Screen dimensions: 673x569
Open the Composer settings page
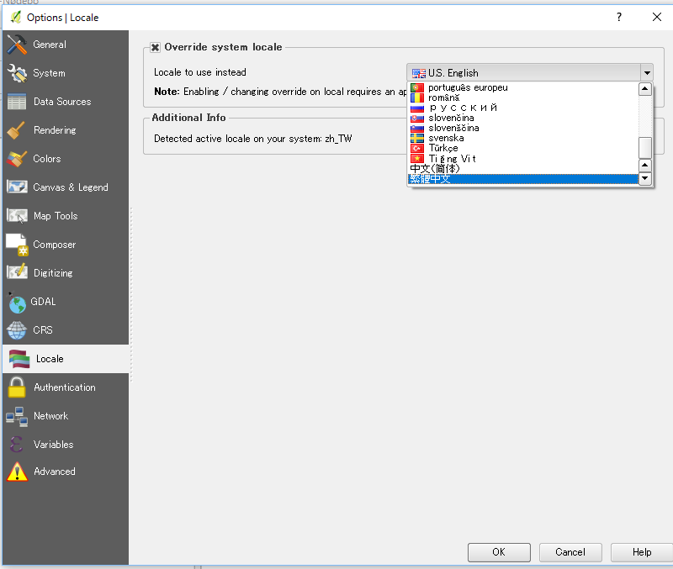click(66, 245)
